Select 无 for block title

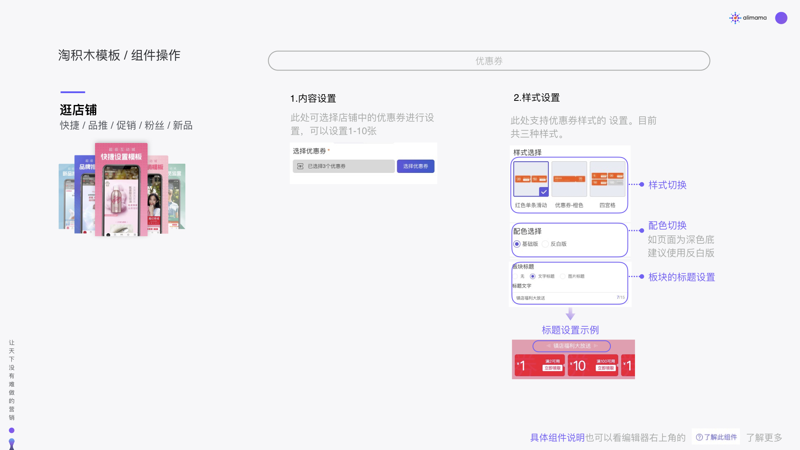coord(515,276)
